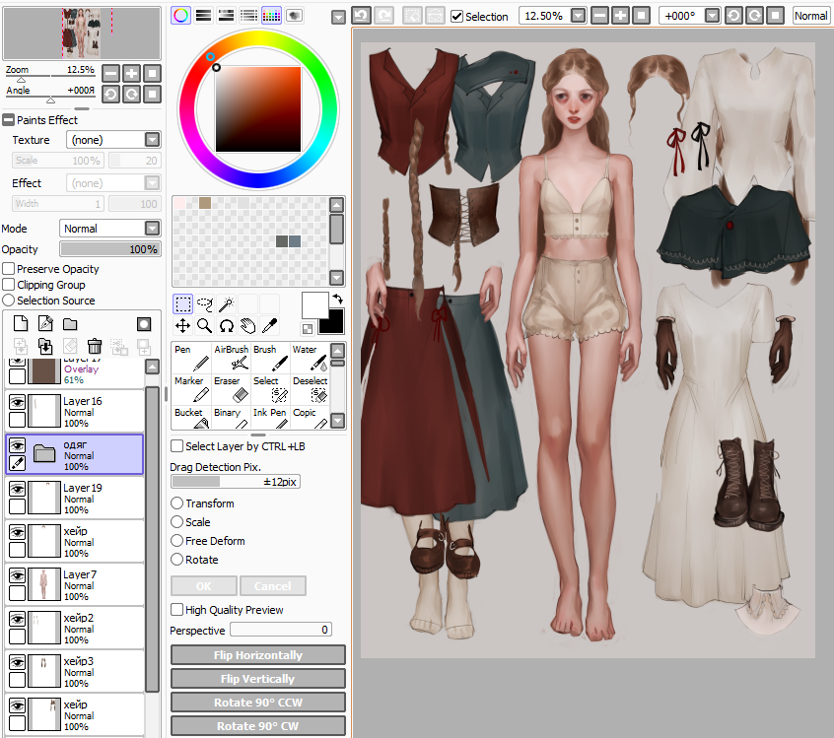The image size is (834, 738).
Task: Rotate navigator view counterclockwise
Action: pos(110,95)
